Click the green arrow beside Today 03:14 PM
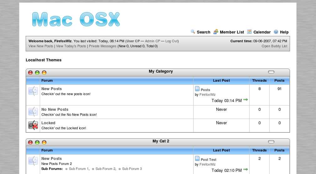The image size is (316, 174). click(x=246, y=100)
